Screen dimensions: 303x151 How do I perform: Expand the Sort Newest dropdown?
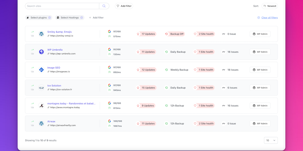pos(270,6)
